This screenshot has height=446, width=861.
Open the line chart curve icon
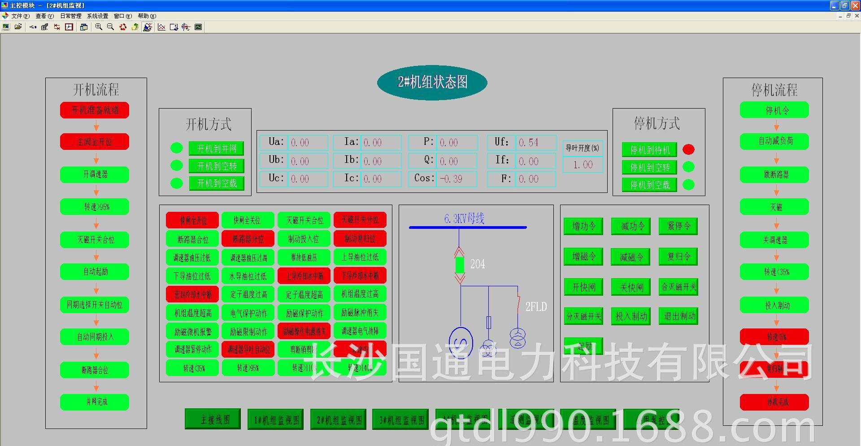pos(162,27)
